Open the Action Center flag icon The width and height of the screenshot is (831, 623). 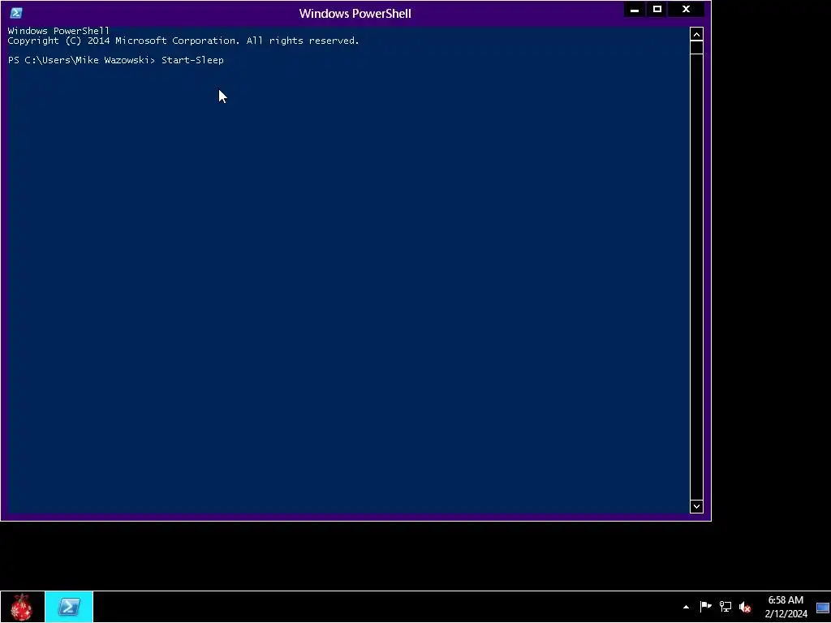click(705, 607)
